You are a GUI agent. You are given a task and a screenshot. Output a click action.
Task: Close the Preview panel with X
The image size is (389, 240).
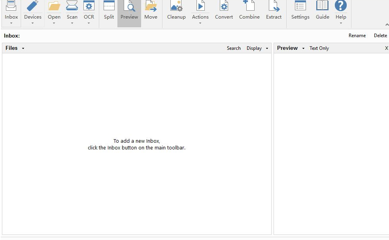coord(386,48)
